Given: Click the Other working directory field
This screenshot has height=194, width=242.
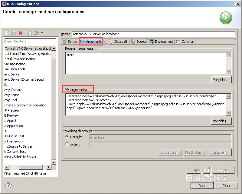Looking at the screenshot, I should tap(161, 144).
